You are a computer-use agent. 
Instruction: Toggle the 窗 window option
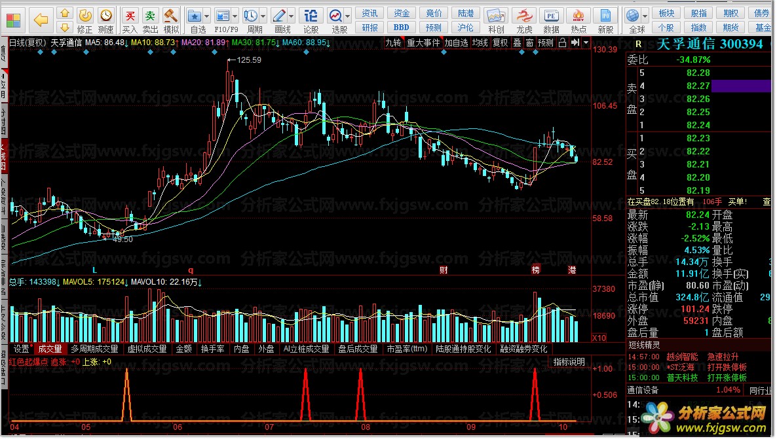530,43
